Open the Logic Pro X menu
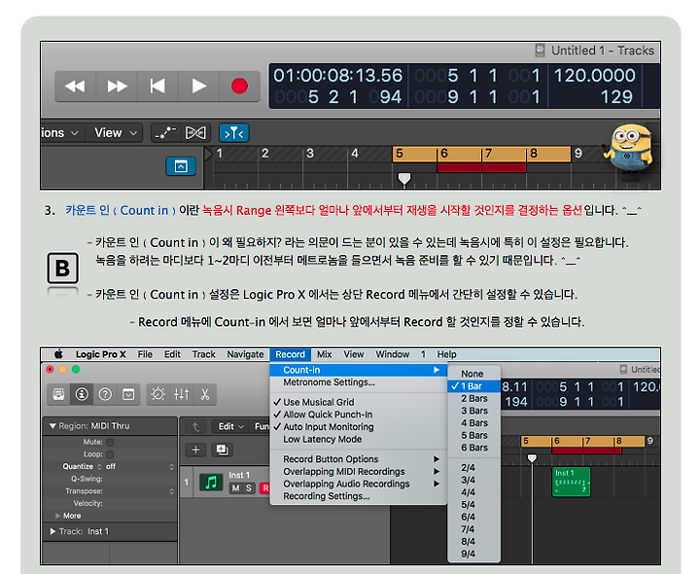The image size is (700, 574). (100, 354)
